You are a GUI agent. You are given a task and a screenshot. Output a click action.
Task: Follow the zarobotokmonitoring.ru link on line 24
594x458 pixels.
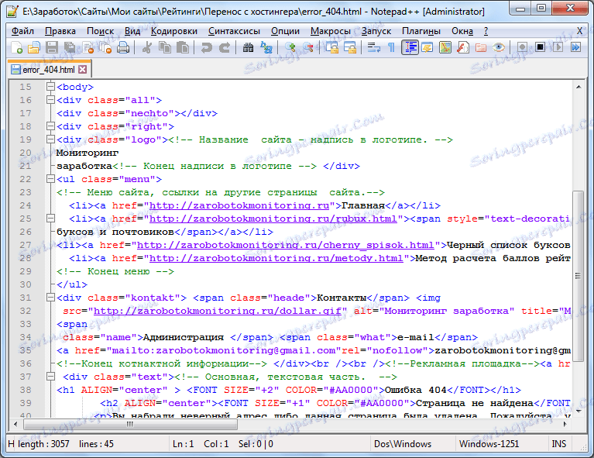[x=239, y=205]
